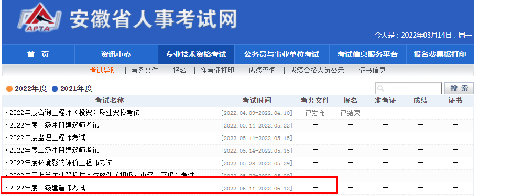This screenshot has height=196, width=522.
Task: Click the APTA site logo
Action: pyautogui.click(x=40, y=17)
